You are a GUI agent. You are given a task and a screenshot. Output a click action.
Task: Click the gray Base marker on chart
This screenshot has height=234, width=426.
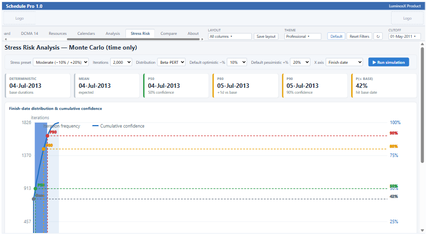click(x=33, y=199)
